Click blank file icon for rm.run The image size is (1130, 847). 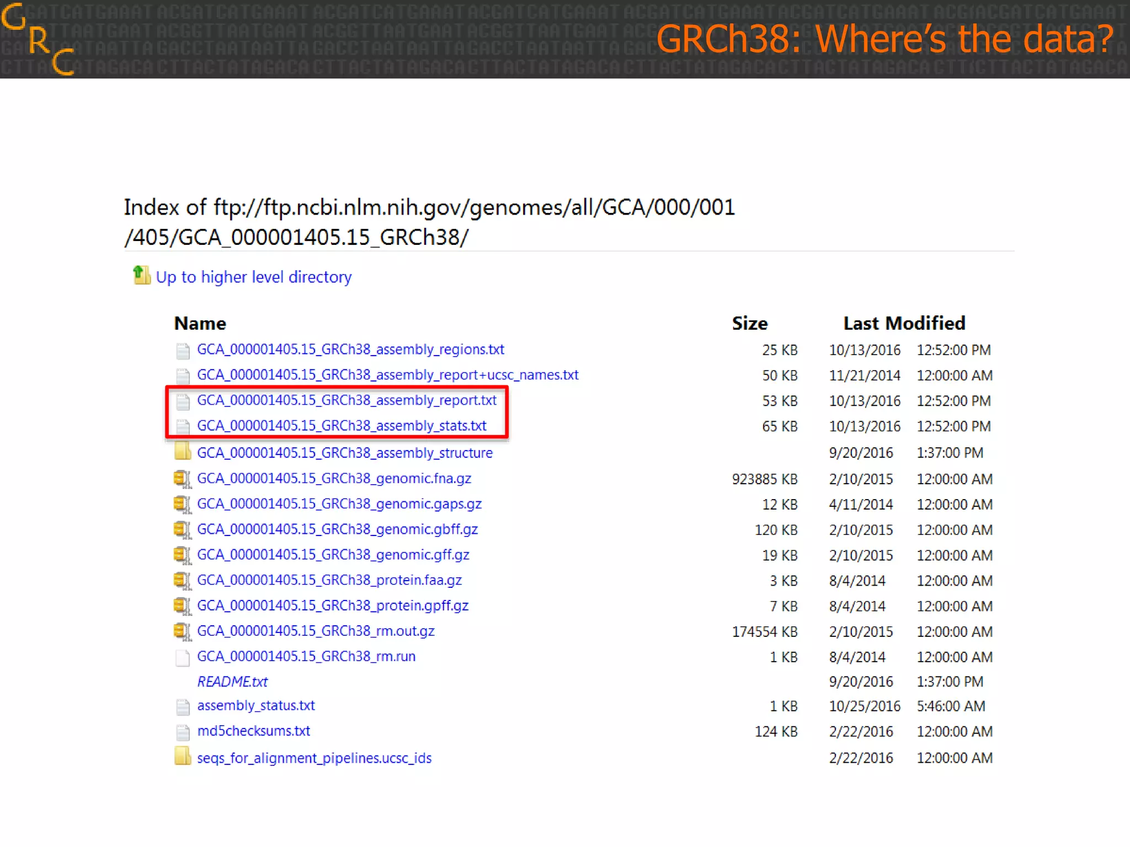(183, 657)
